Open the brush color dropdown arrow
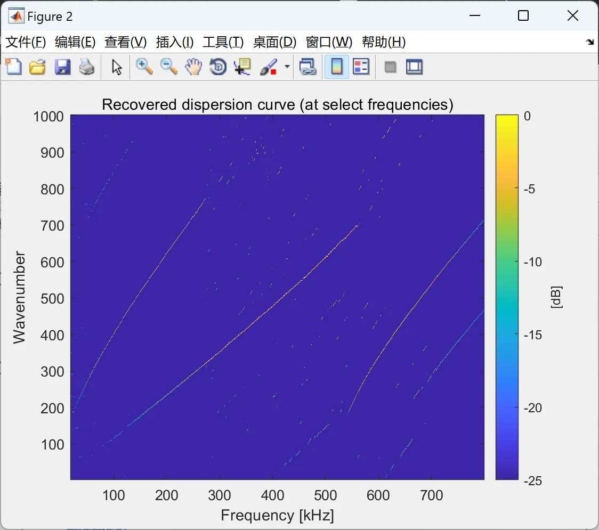 point(287,67)
